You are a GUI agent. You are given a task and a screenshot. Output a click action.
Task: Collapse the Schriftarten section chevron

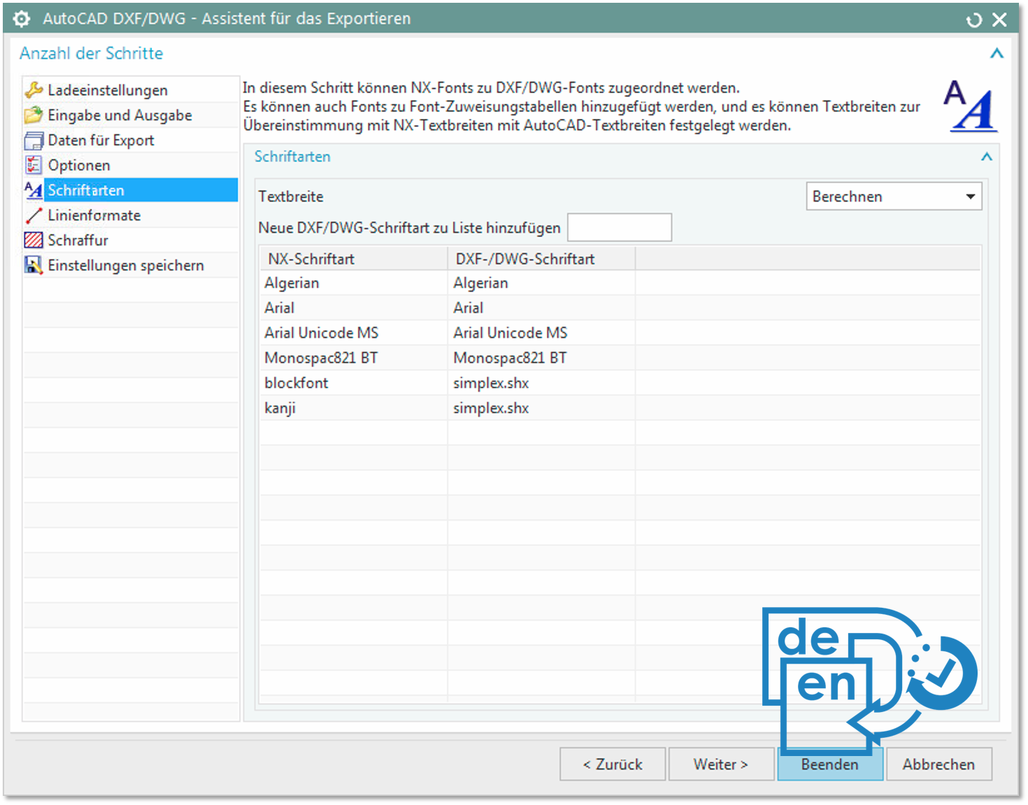986,157
